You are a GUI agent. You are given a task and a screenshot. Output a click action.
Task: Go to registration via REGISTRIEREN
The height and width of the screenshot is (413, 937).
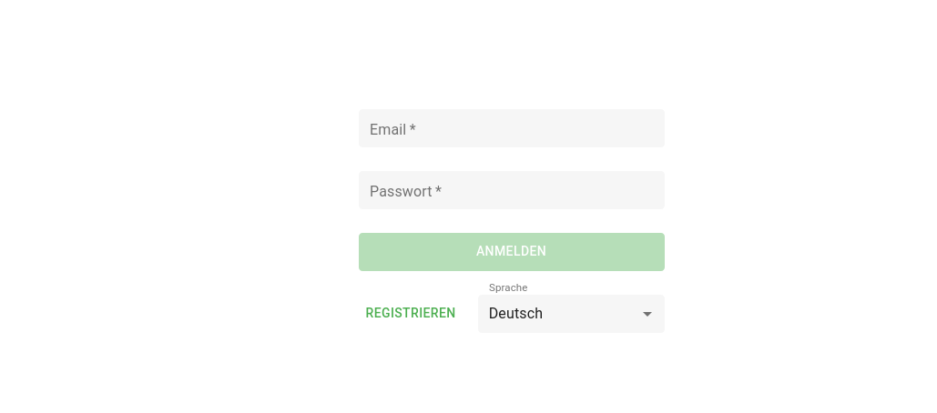411,313
